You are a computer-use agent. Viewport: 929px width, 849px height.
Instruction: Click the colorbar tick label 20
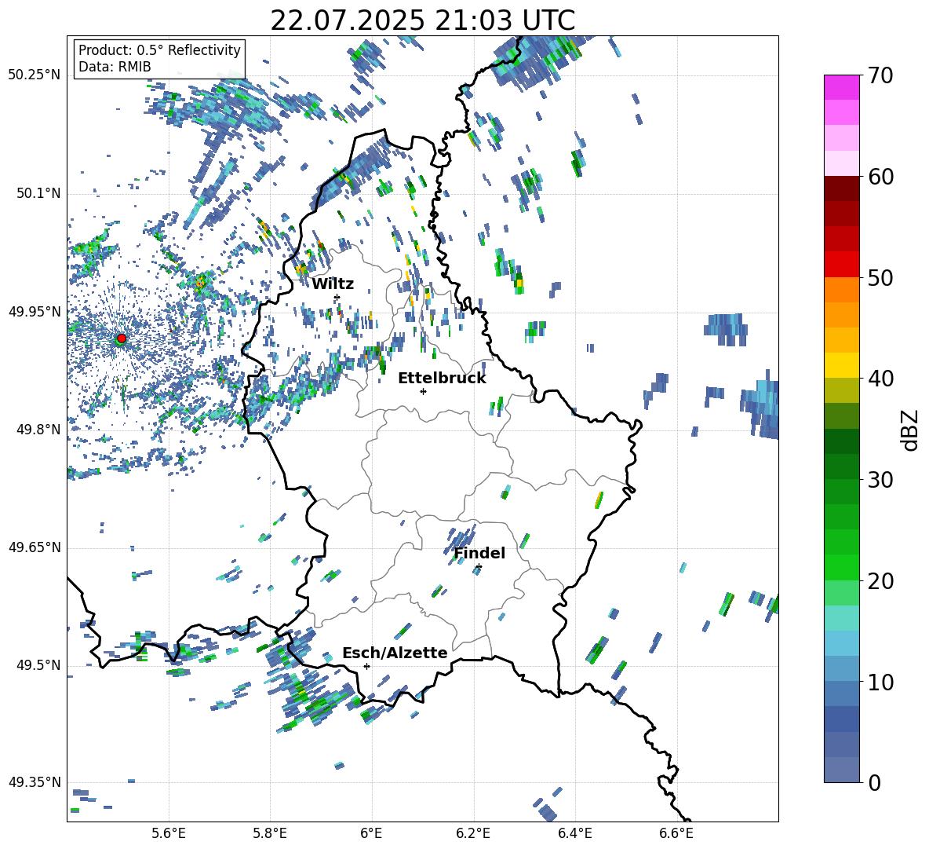880,581
